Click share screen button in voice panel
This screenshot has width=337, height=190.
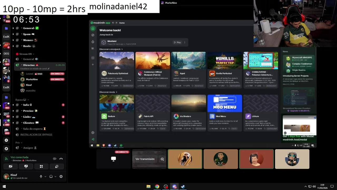(x=26, y=167)
